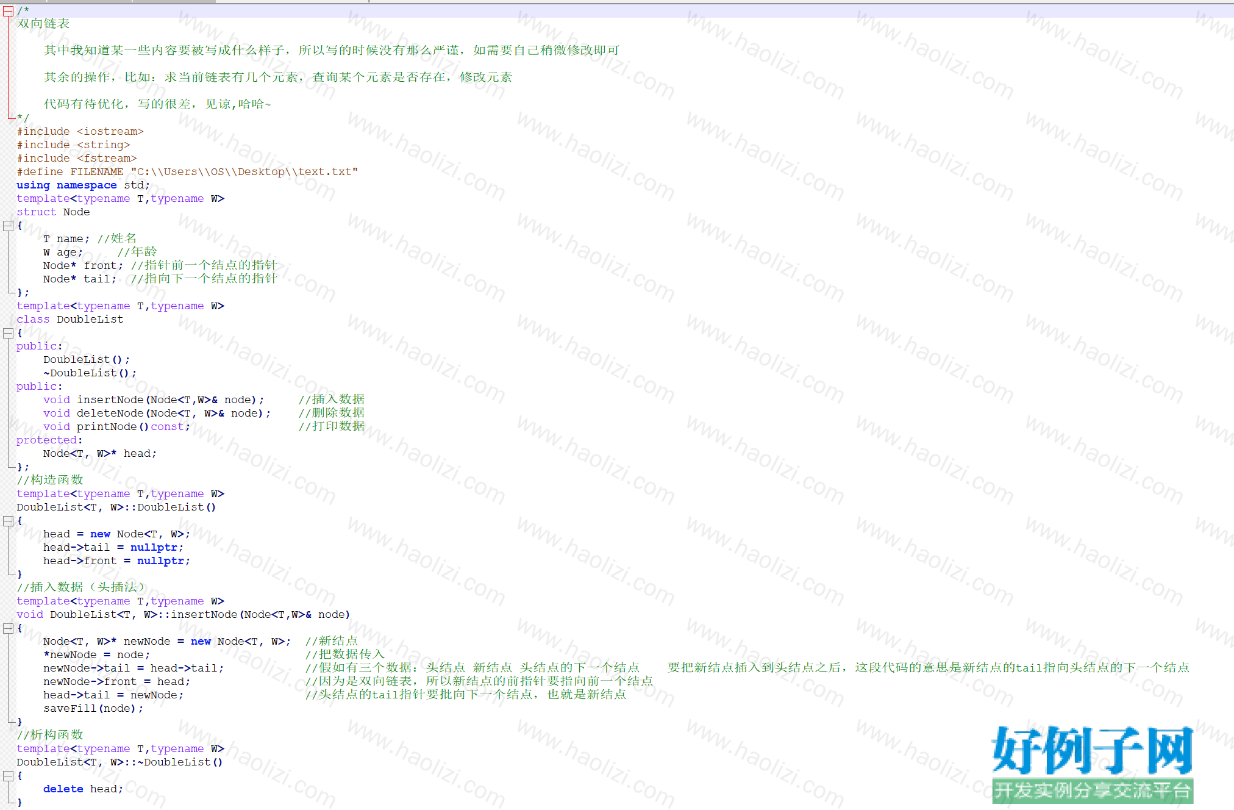Click the 'DoubleList();' constructor declaration
This screenshot has height=810, width=1234.
87,359
